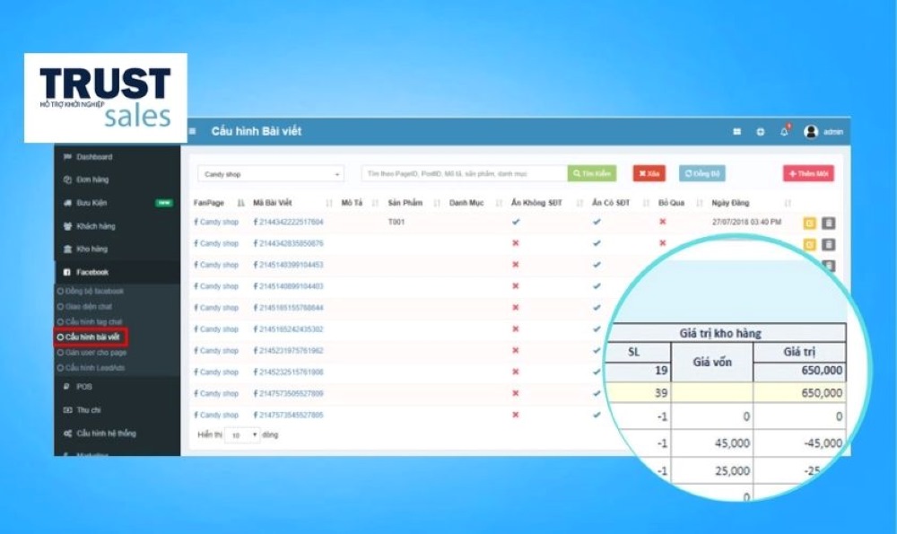Screen dimensions: 897x534
Task: Expand the Facebook sidebar section
Action: 91,272
